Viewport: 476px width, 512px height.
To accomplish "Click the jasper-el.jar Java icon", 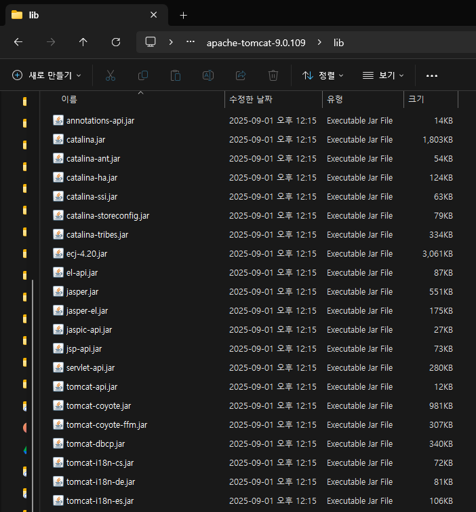I will point(58,310).
